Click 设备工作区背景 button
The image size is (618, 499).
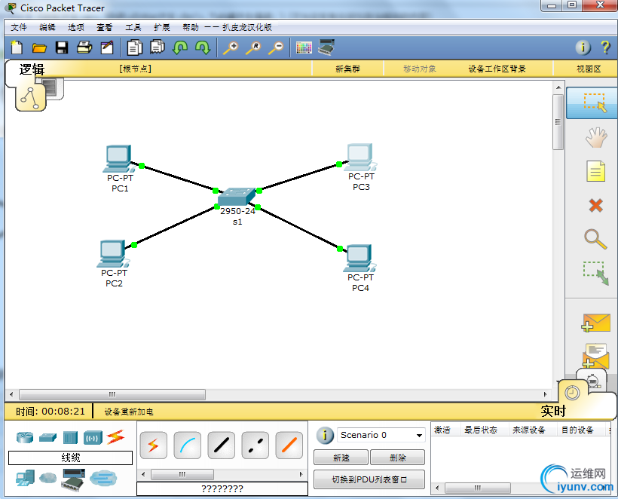pyautogui.click(x=497, y=69)
